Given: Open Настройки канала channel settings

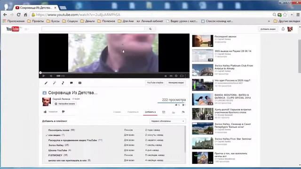Looking at the screenshot, I should (65, 104).
